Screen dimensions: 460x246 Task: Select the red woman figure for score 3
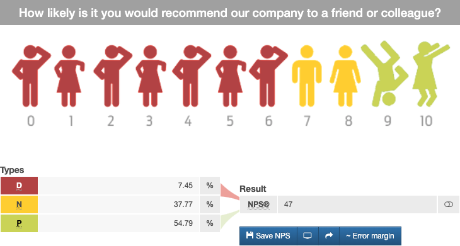[151, 76]
